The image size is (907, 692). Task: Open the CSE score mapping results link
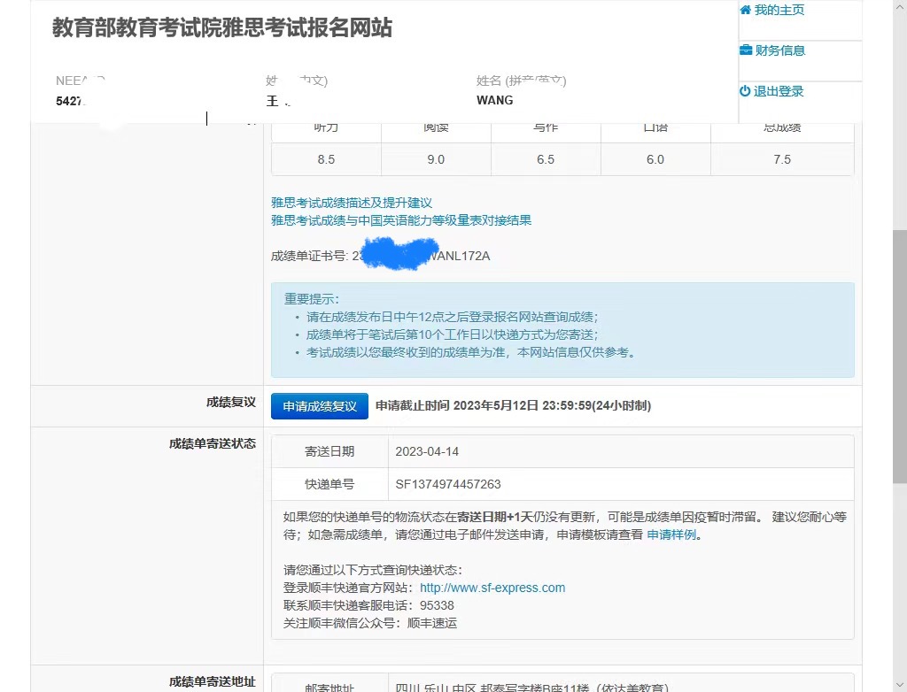pyautogui.click(x=401, y=219)
